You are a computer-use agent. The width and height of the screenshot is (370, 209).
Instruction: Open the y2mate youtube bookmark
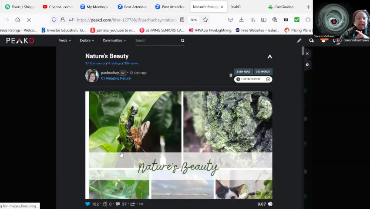click(x=113, y=30)
